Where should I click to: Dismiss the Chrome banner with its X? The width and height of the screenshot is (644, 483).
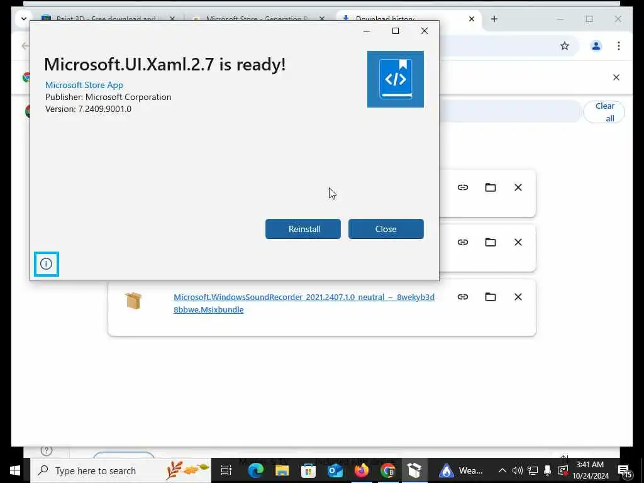(x=616, y=77)
